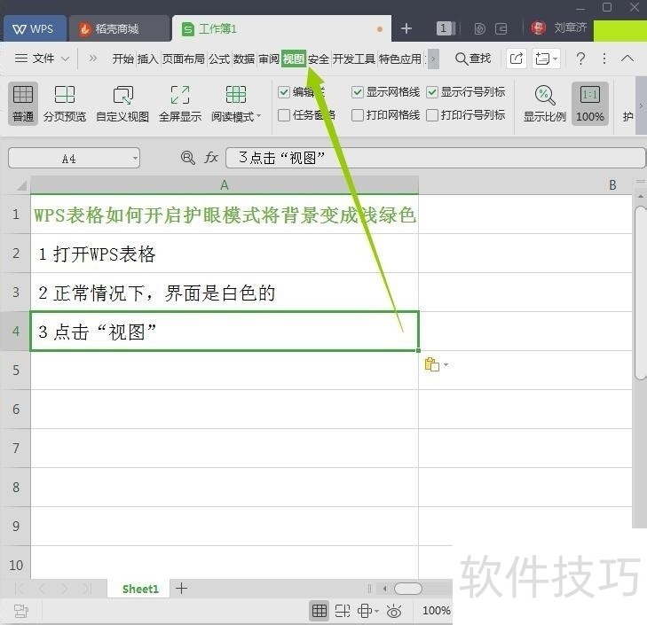This screenshot has width=647, height=625.
Task: Show more ribbon tabs arrow after 特色应用
Action: (x=433, y=59)
